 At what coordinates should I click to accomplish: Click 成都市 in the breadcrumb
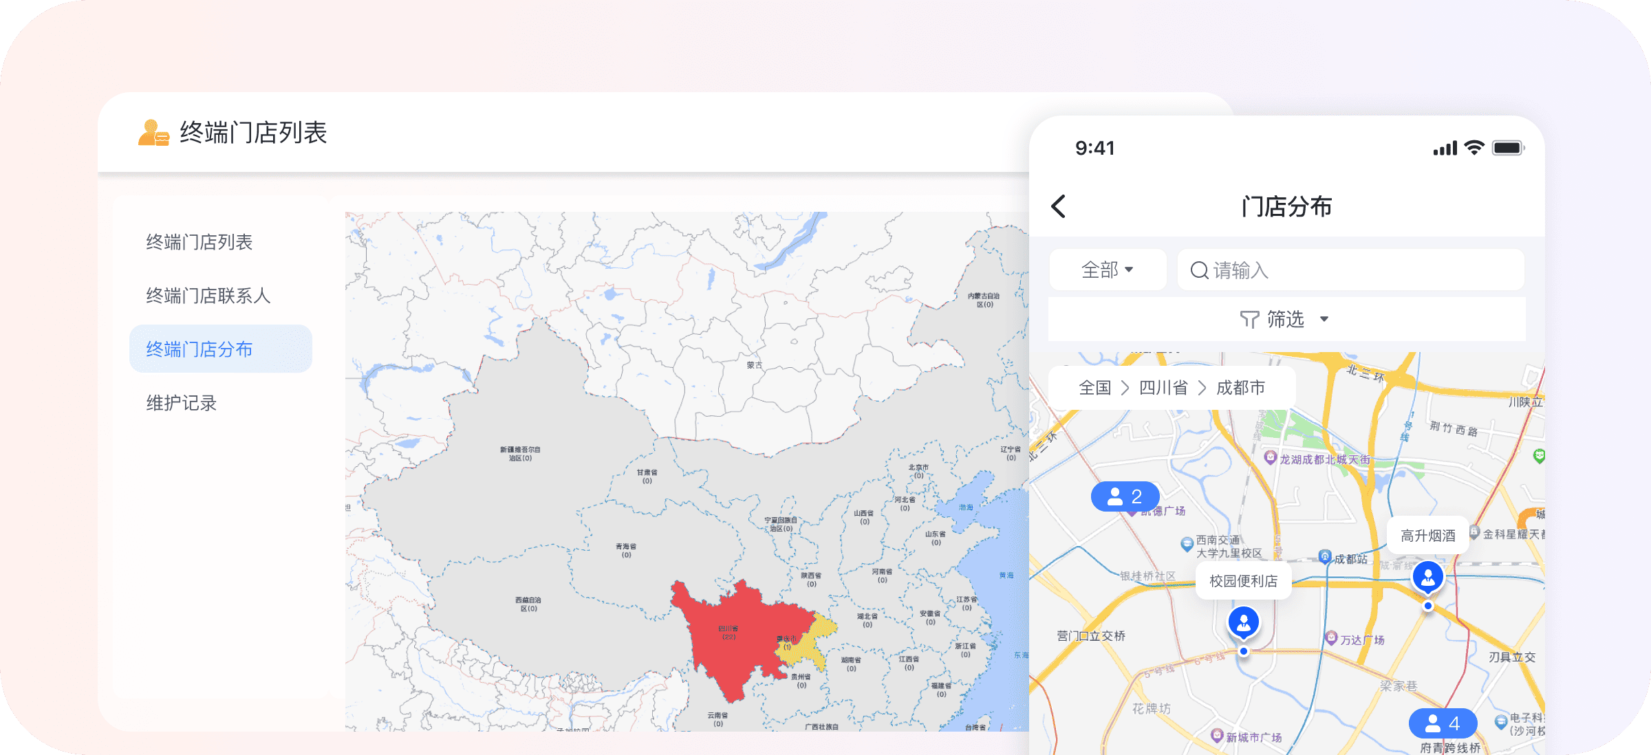pyautogui.click(x=1240, y=388)
